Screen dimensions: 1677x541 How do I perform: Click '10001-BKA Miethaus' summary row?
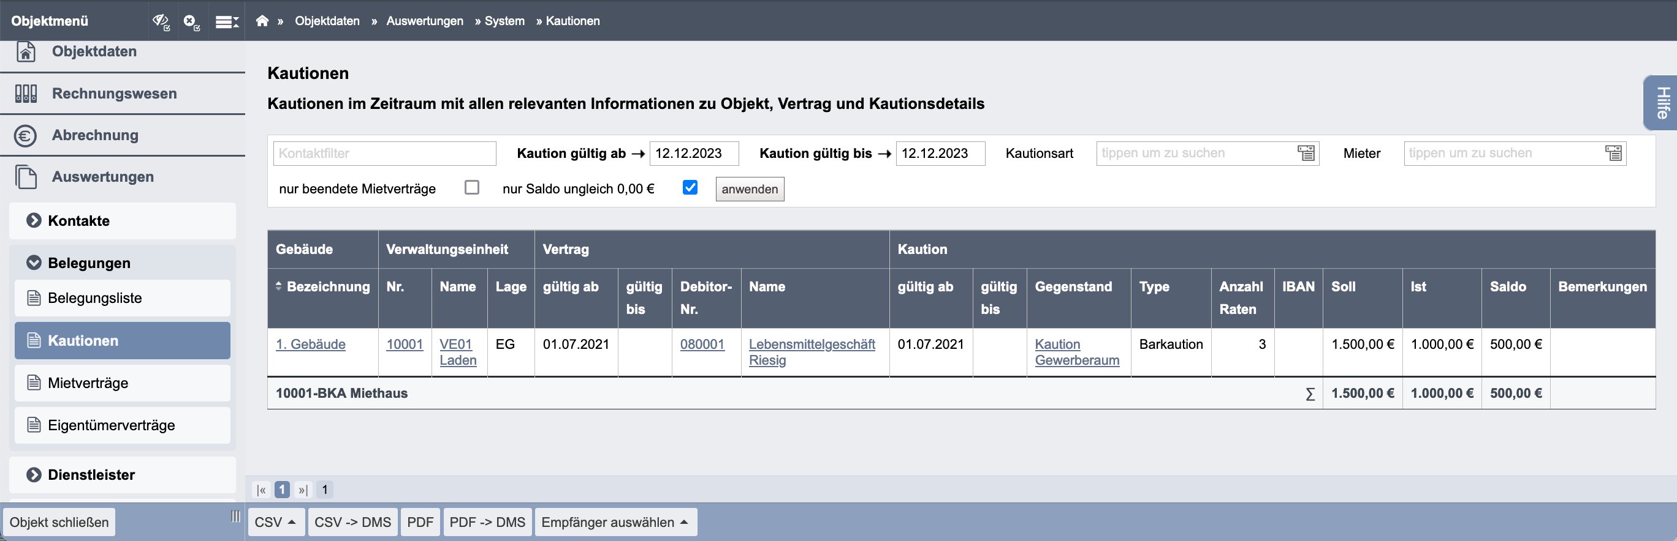click(x=961, y=394)
